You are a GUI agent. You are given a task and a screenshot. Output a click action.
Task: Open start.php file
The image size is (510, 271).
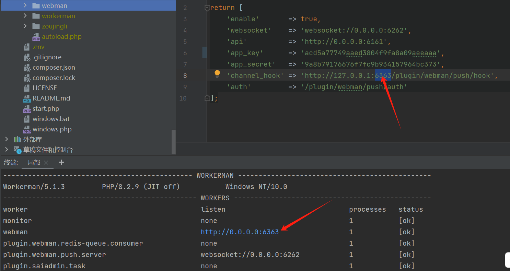46,108
